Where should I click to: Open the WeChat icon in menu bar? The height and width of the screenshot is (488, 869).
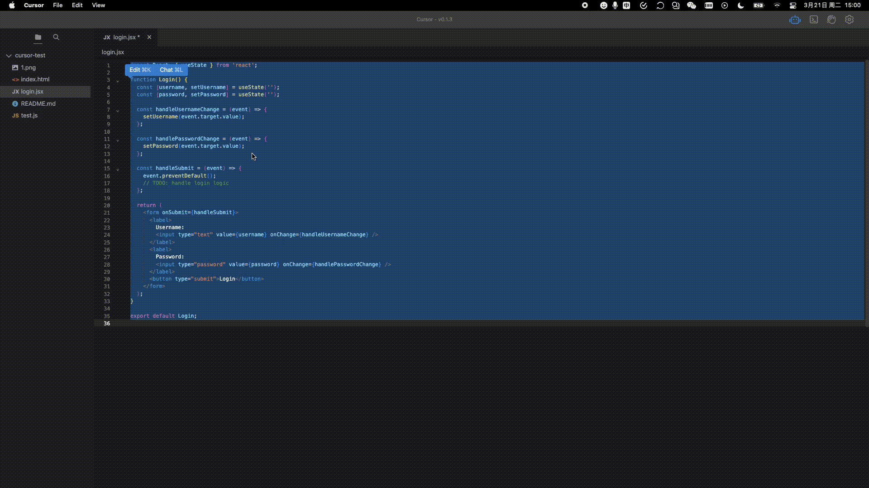pos(691,5)
